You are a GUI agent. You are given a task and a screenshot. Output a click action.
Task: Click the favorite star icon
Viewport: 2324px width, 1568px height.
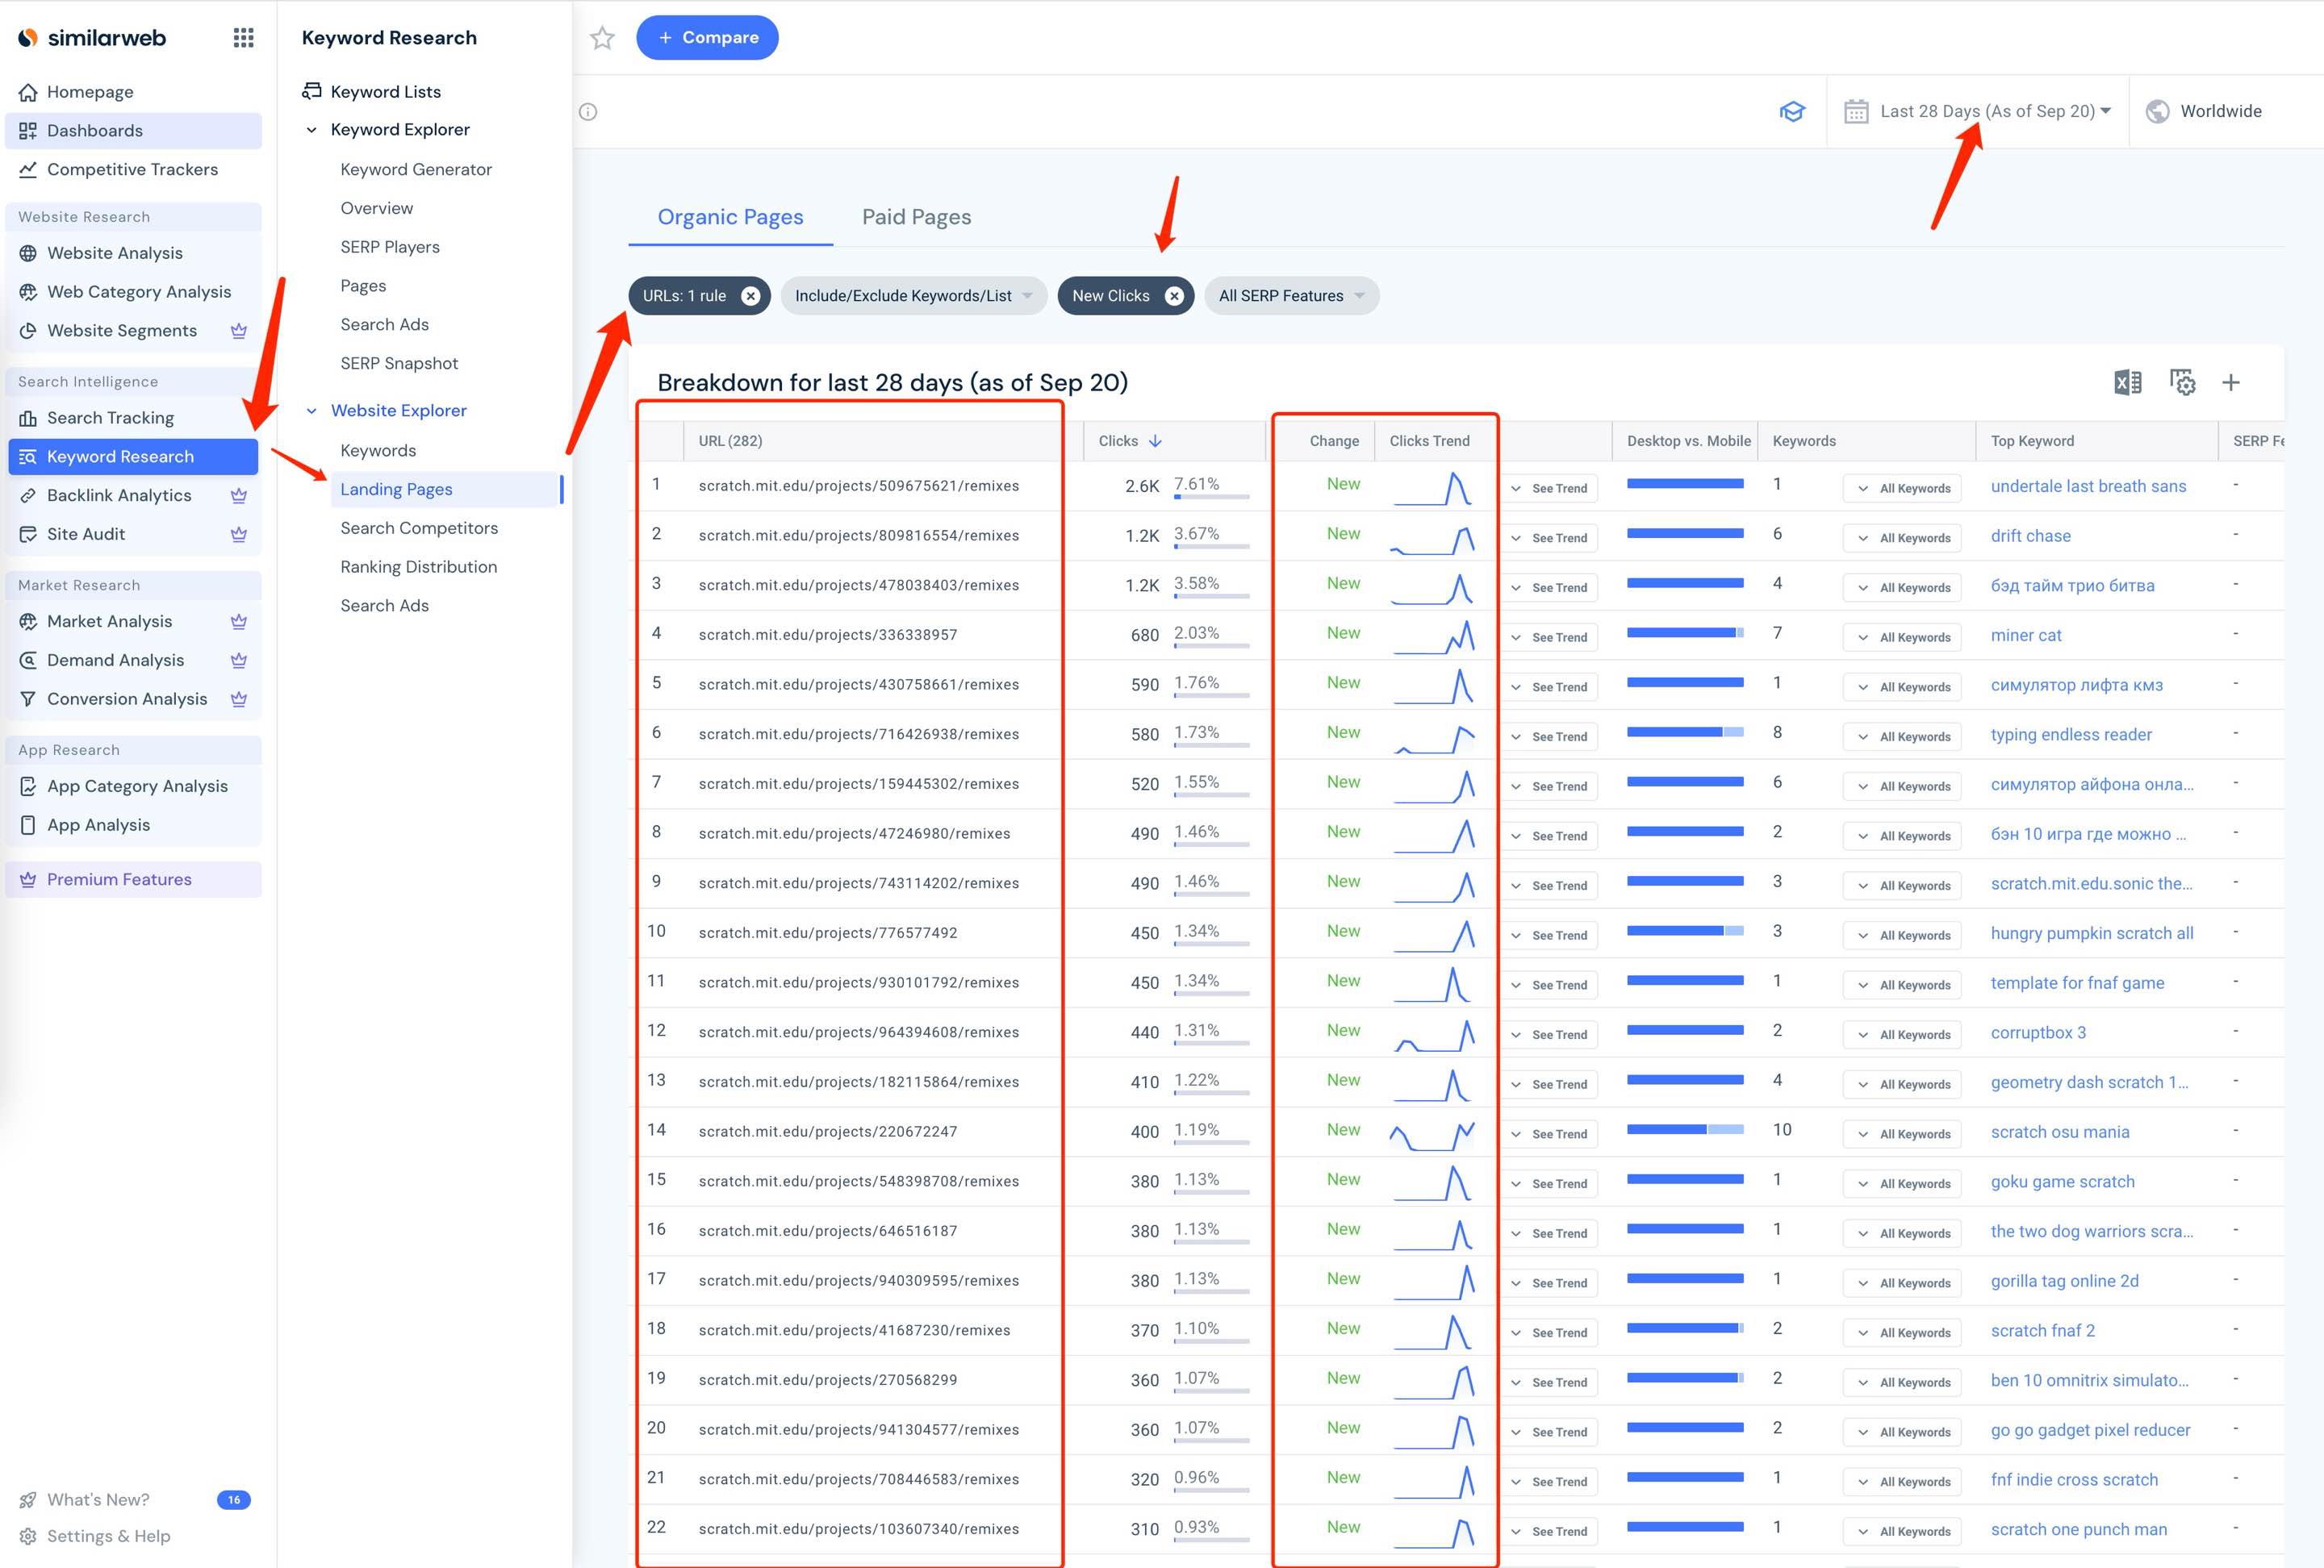point(602,38)
